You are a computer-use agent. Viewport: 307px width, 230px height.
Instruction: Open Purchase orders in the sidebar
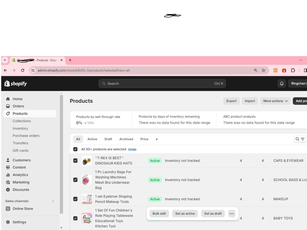(x=26, y=136)
